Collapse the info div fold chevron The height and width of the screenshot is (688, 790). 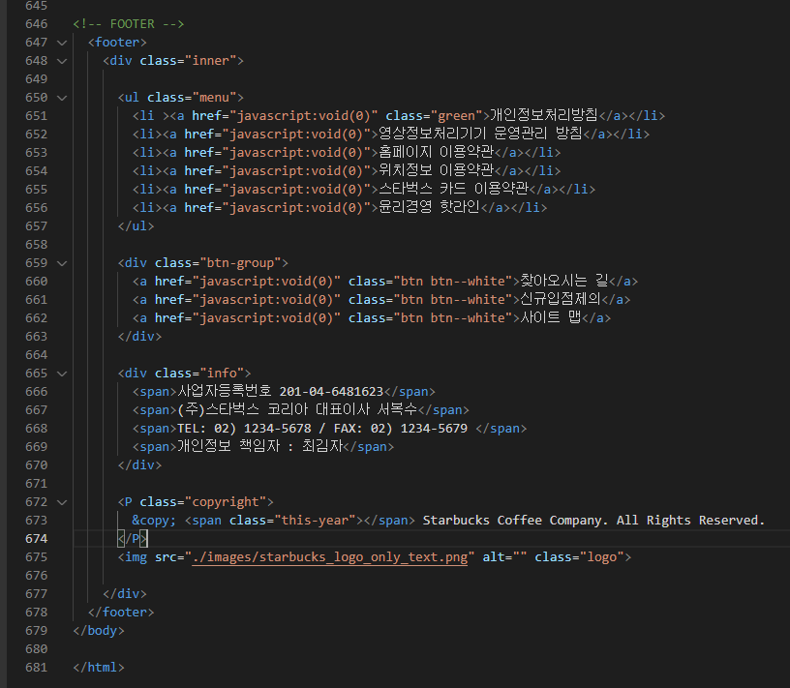62,374
